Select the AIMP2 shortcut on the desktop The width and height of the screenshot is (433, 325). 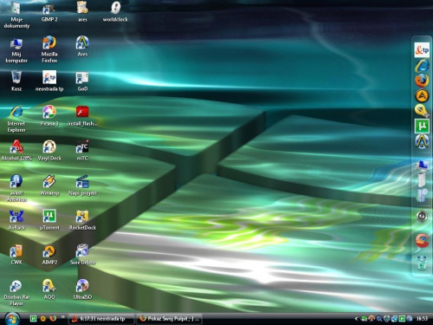(x=49, y=255)
